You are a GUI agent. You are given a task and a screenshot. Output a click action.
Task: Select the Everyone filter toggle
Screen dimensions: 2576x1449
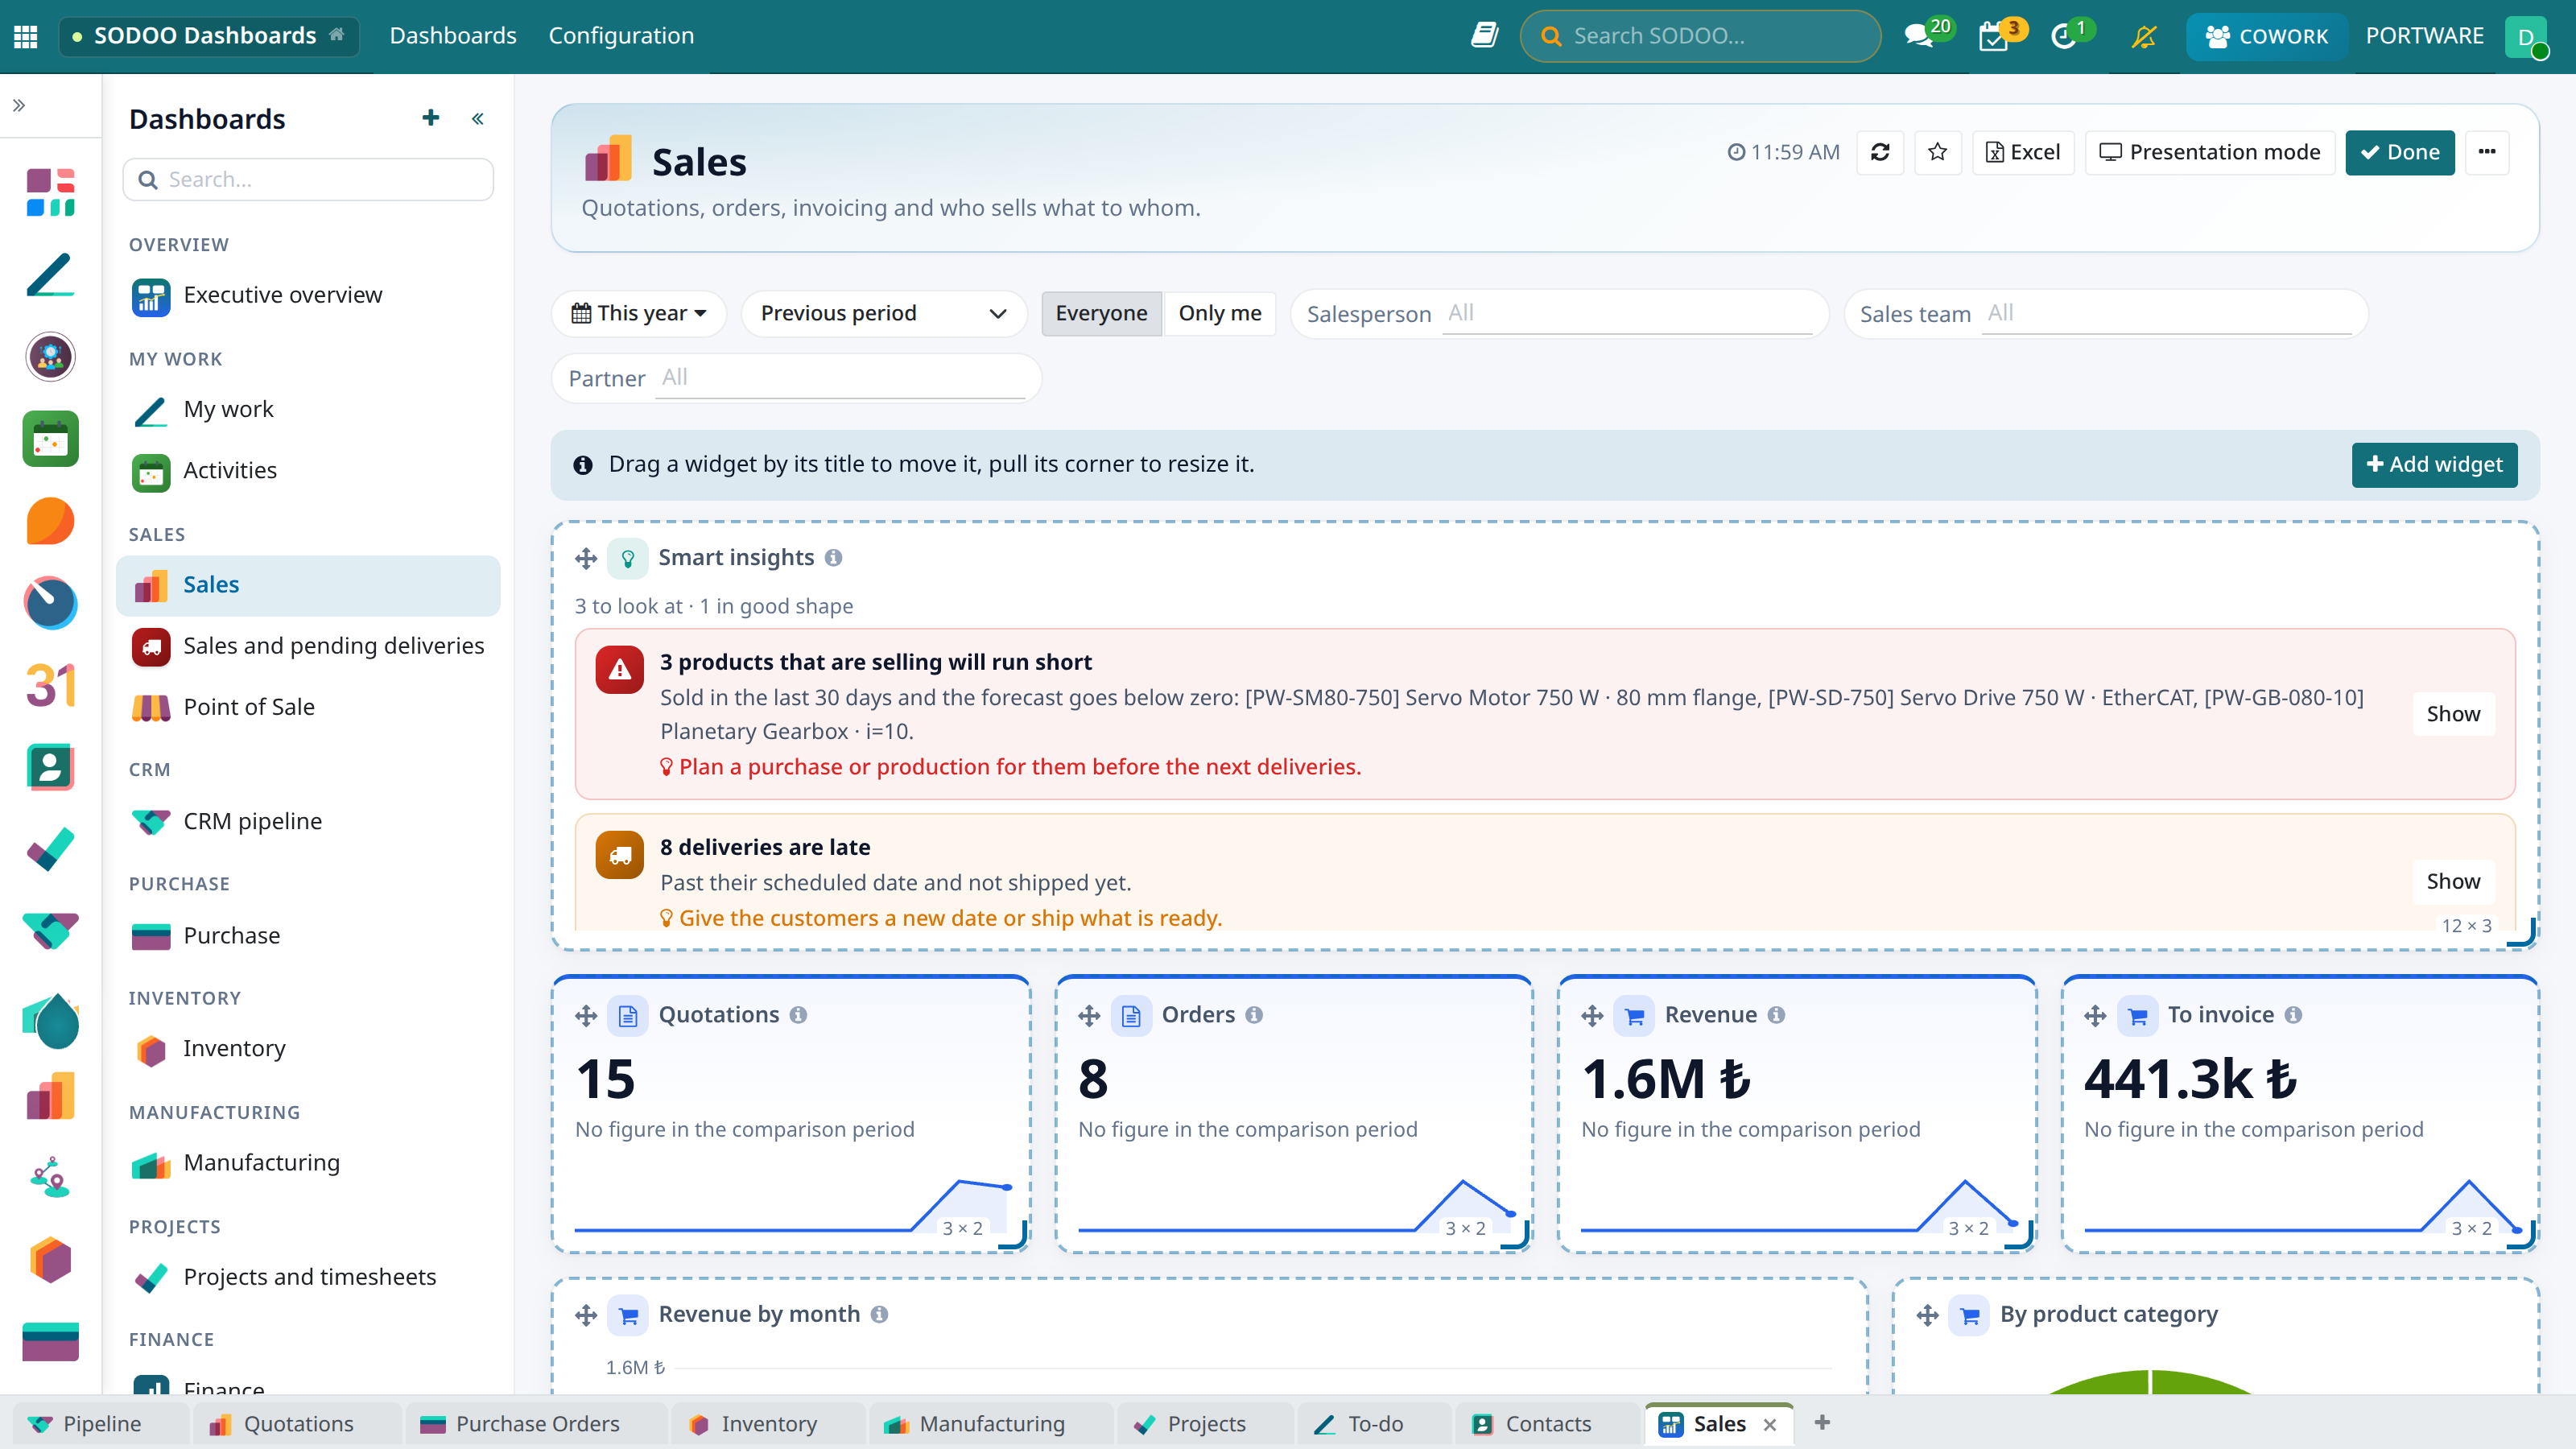(1101, 313)
